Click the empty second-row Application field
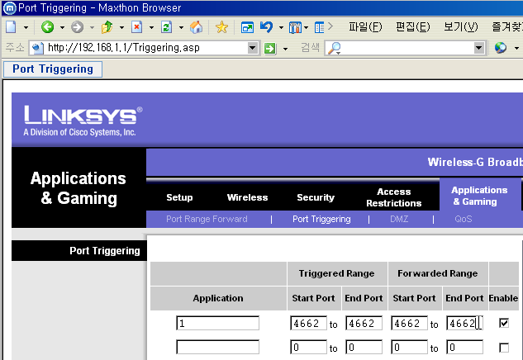Image resolution: width=523 pixels, height=360 pixels. pyautogui.click(x=217, y=347)
